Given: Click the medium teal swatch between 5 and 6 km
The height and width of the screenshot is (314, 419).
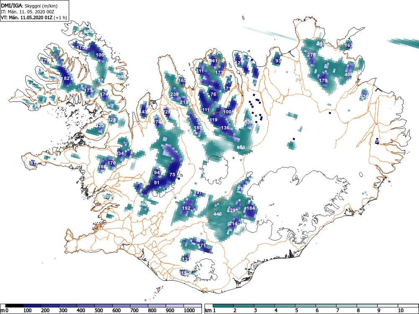Looking at the screenshot, I should pyautogui.click(x=306, y=306).
